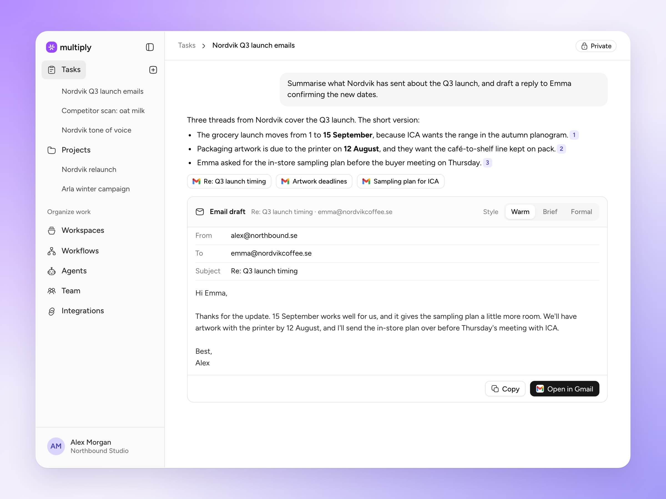This screenshot has height=499, width=666.
Task: Add a new task with the plus icon
Action: click(153, 70)
